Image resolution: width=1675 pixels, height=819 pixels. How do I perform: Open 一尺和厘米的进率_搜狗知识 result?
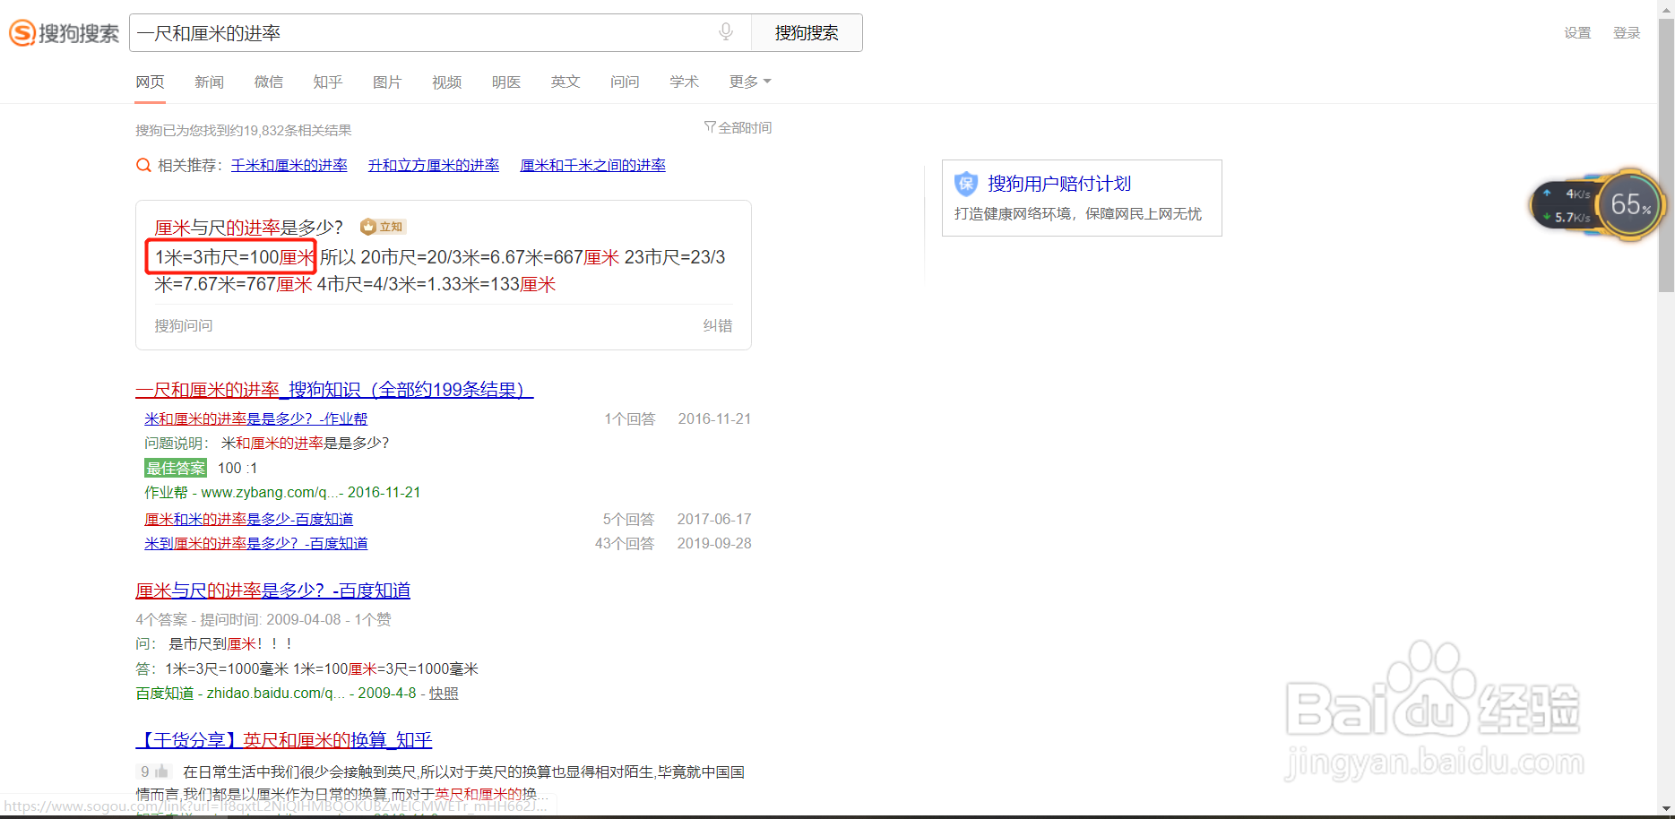click(x=334, y=390)
